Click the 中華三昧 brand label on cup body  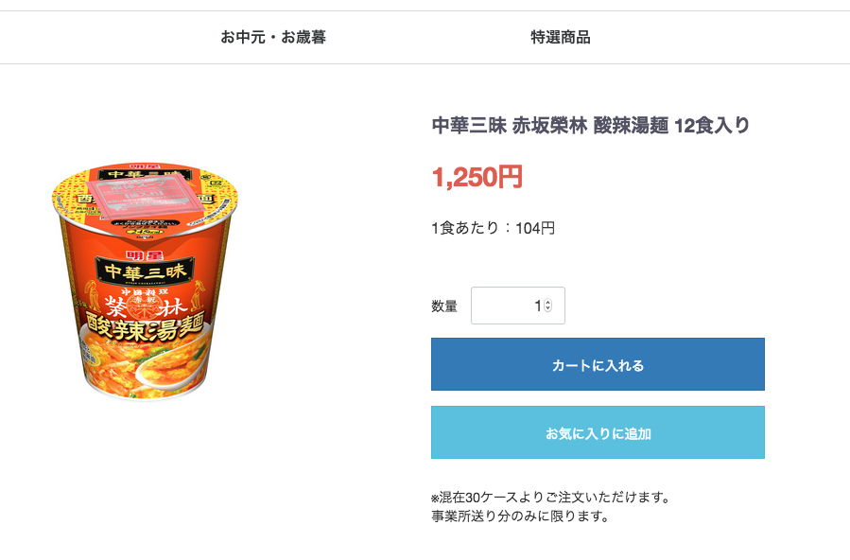pyautogui.click(x=145, y=271)
